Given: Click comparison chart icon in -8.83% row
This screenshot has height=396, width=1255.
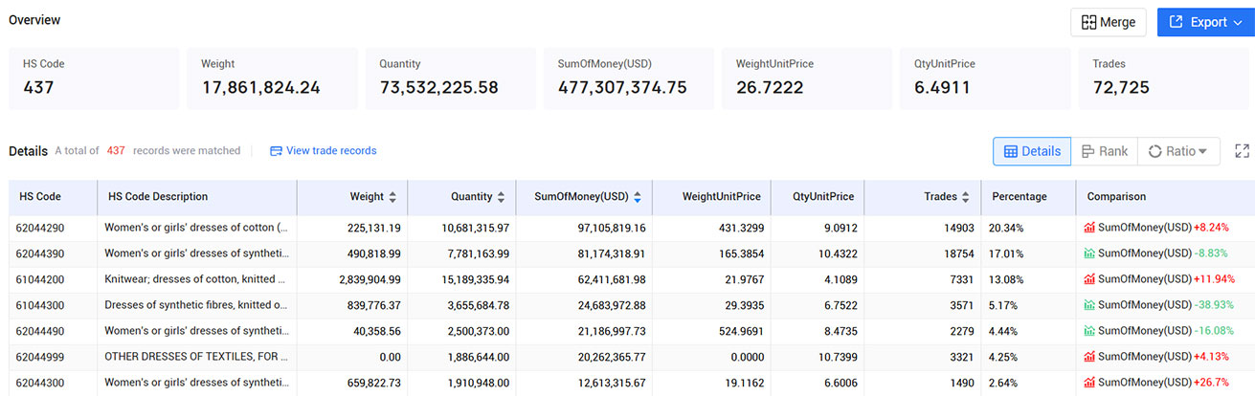Looking at the screenshot, I should [x=1089, y=253].
